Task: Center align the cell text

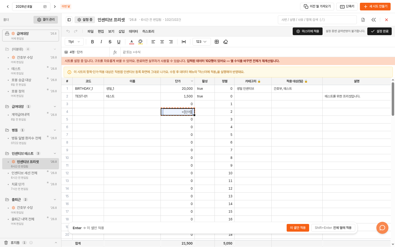Action: pyautogui.click(x=162, y=42)
